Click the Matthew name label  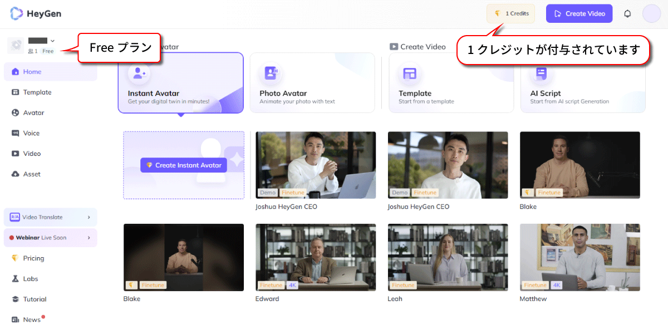tap(533, 299)
